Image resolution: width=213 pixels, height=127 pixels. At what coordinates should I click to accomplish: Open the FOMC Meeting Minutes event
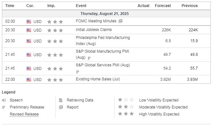pyautogui.click(x=96, y=21)
